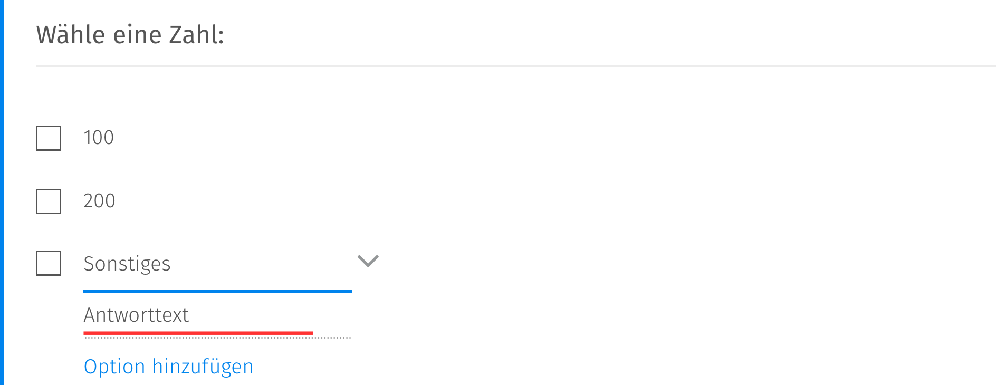The width and height of the screenshot is (996, 385).
Task: Click the "Sonstiges" label text
Action: (127, 264)
